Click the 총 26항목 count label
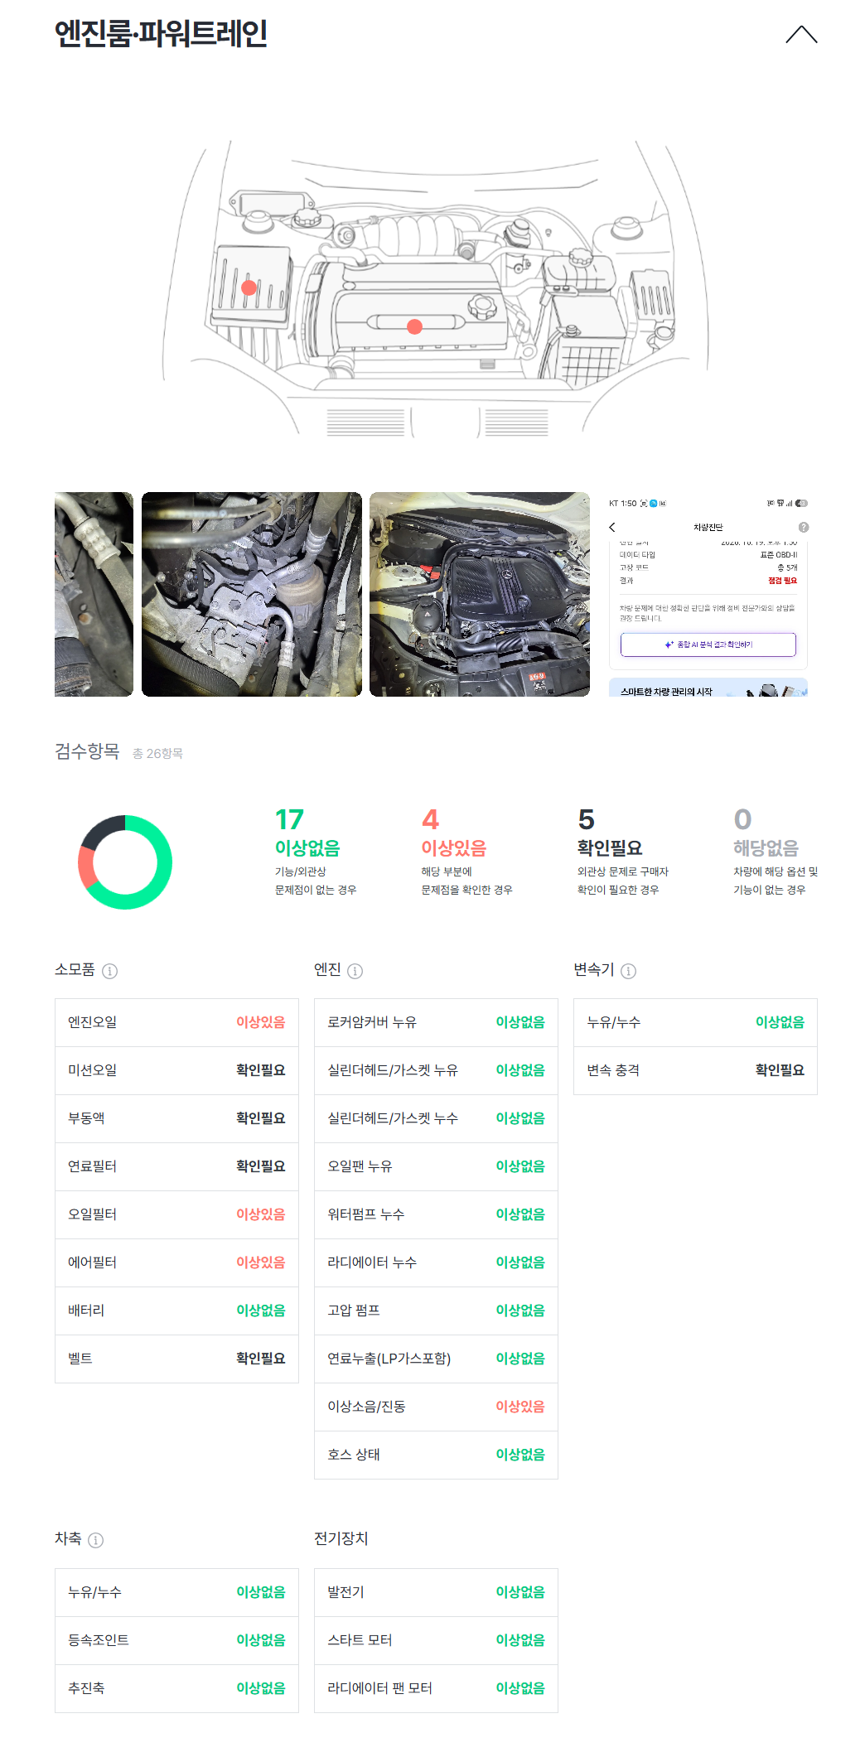Image resolution: width=865 pixels, height=1762 pixels. click(157, 754)
